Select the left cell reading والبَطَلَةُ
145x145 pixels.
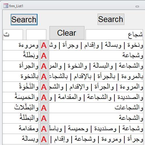pyautogui.click(x=21, y=118)
